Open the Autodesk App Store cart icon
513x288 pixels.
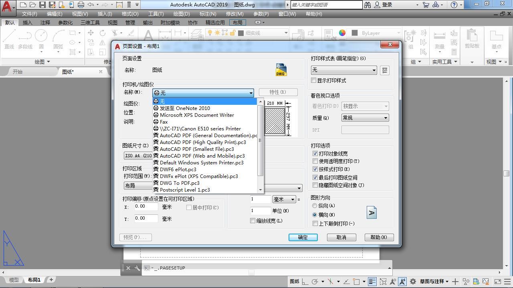tap(426, 5)
